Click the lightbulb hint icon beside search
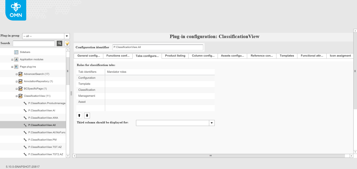 tap(67, 43)
